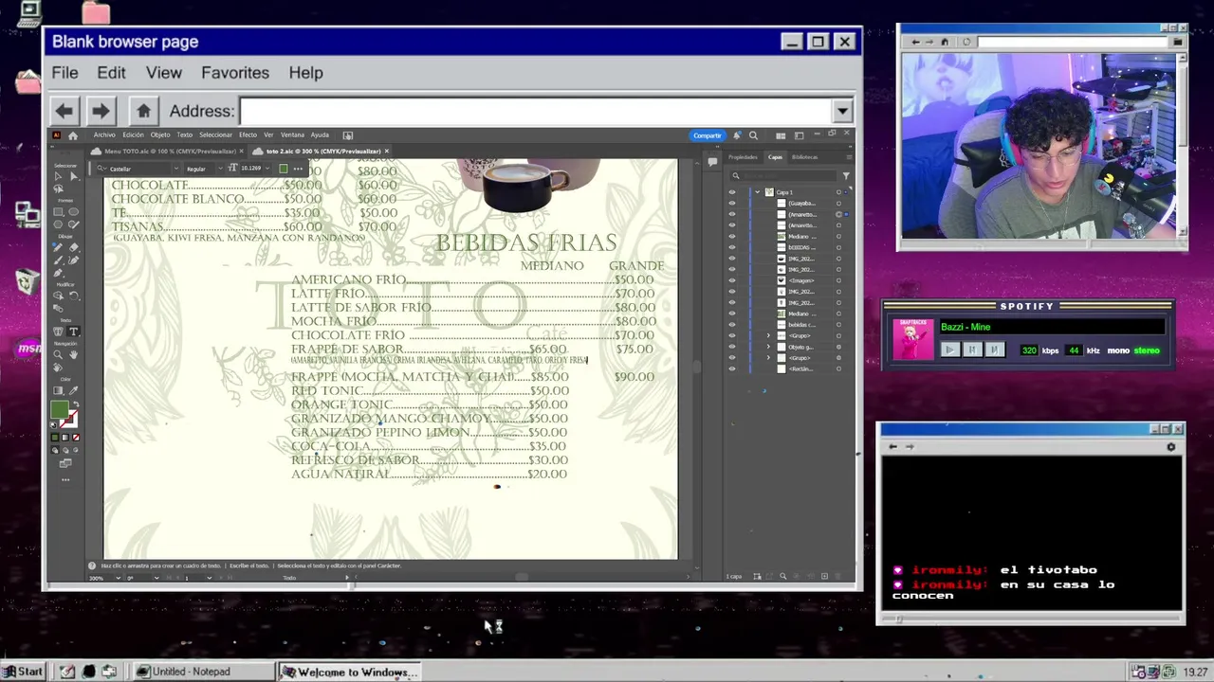Click target circle of <Imagen> layer
The image size is (1214, 682).
[x=838, y=280]
